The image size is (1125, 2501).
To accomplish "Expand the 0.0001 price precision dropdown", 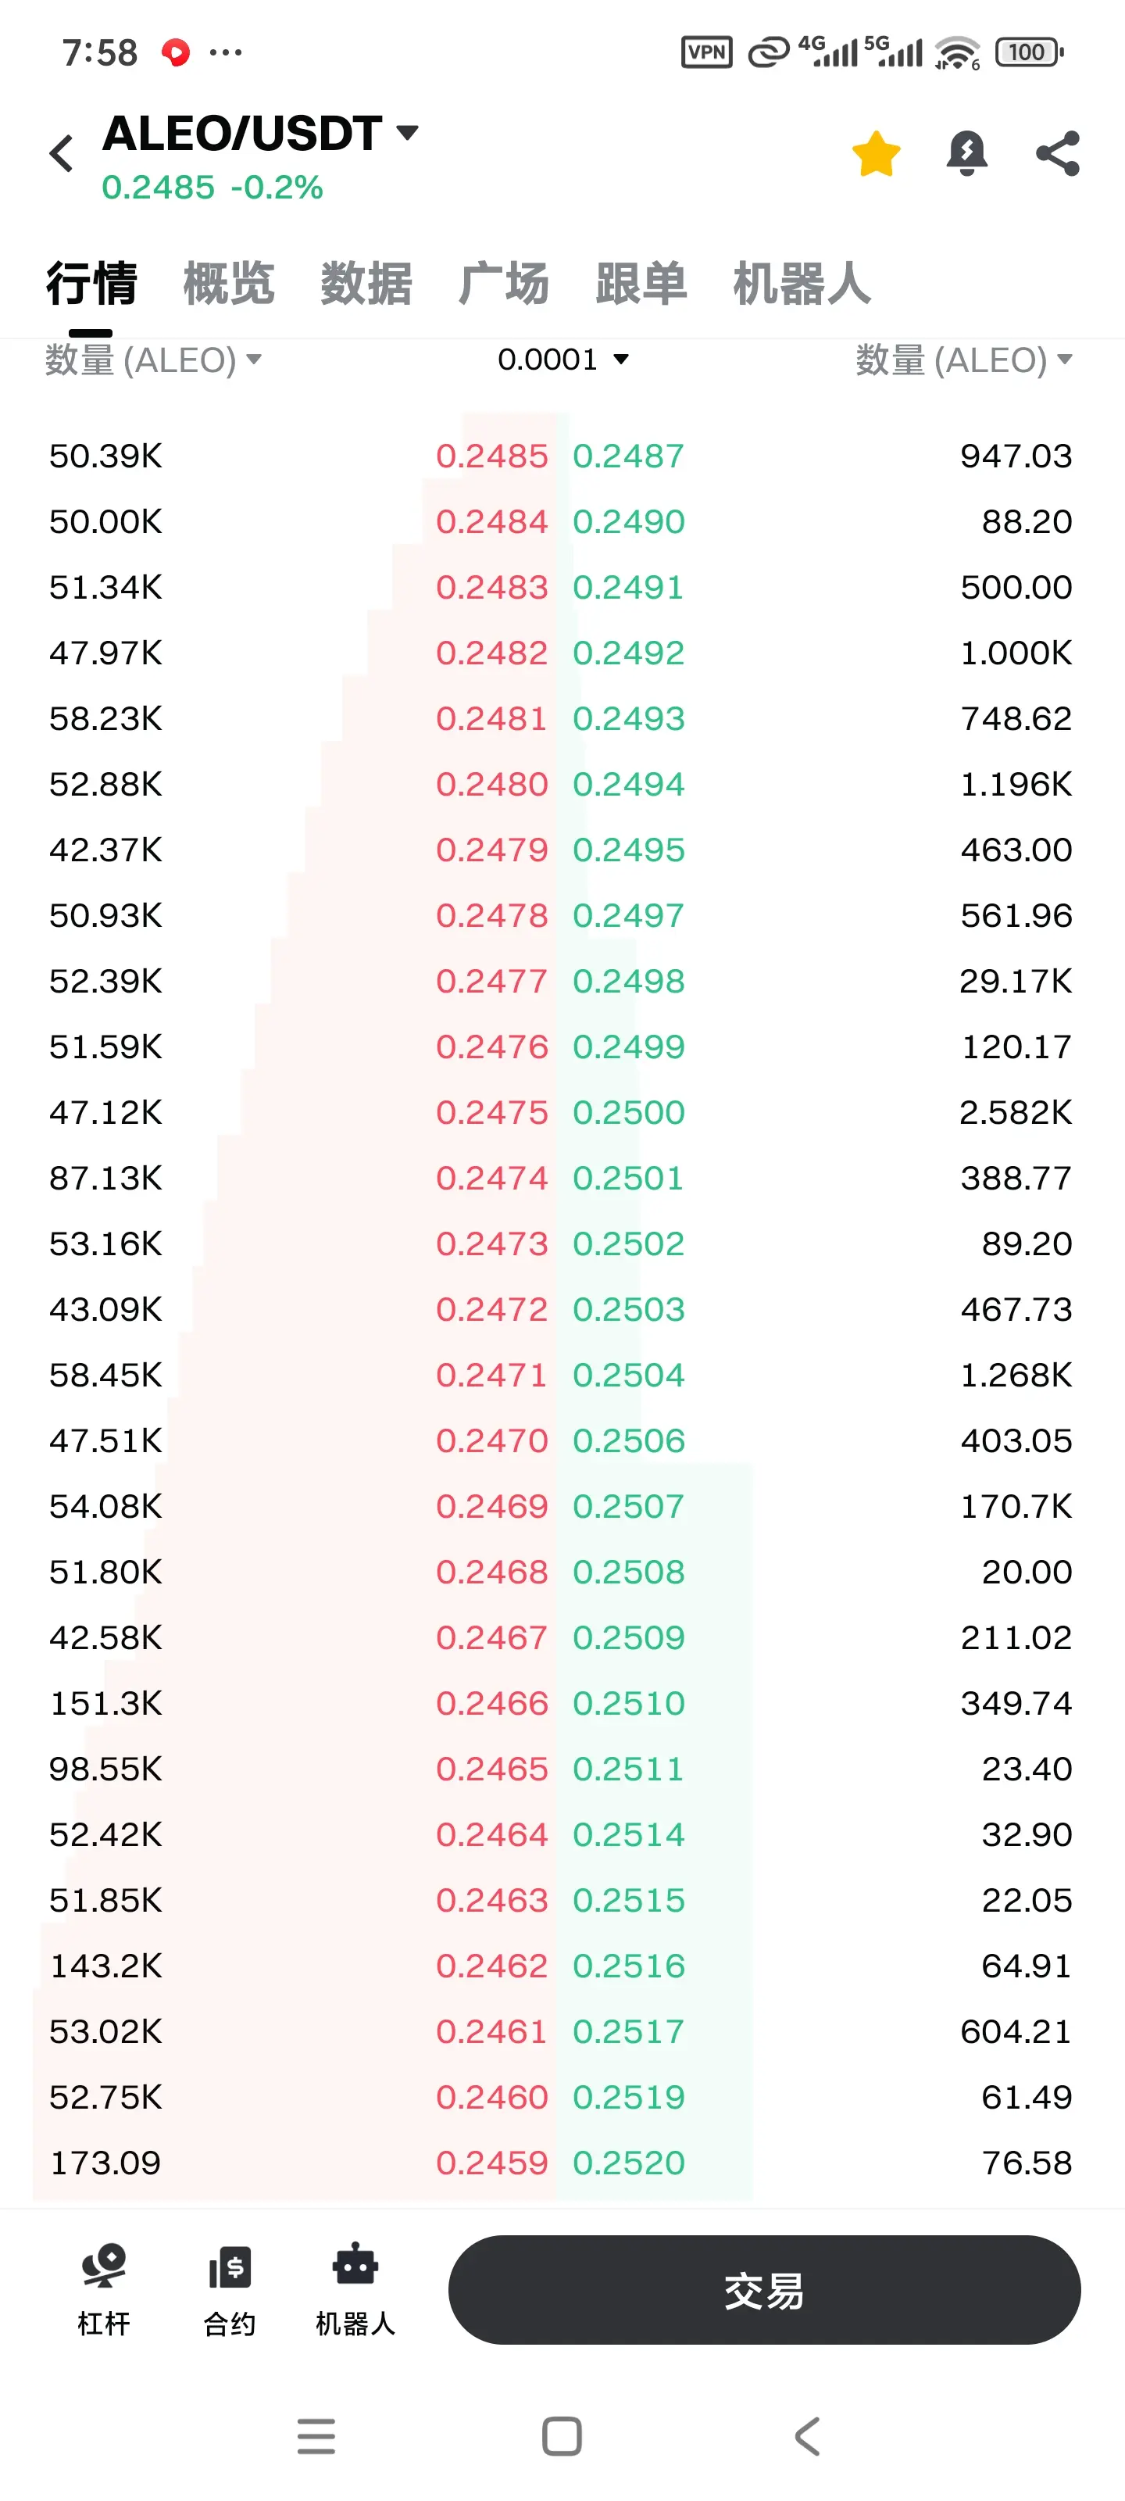I will click(x=563, y=360).
